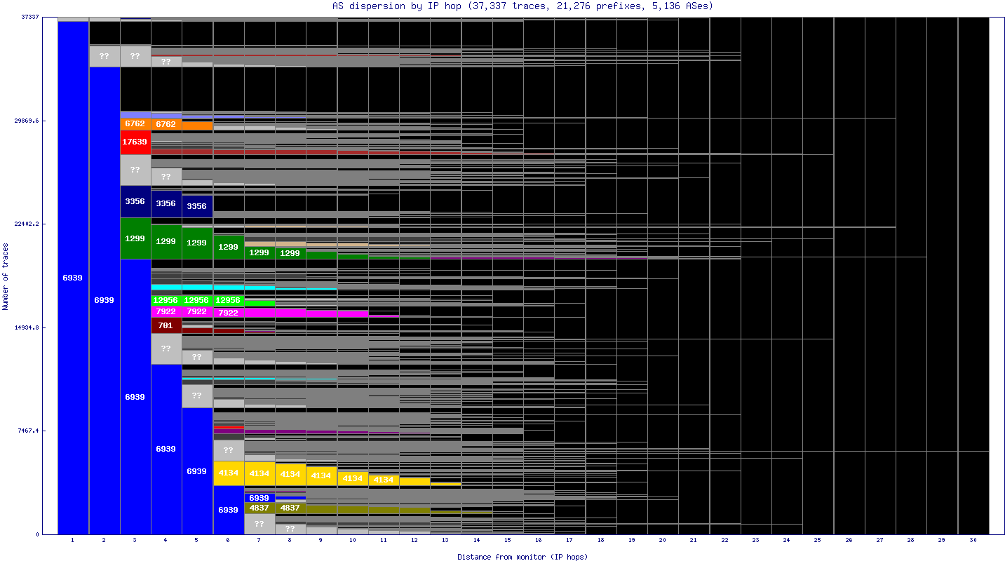Image resolution: width=1005 pixels, height=561 pixels.
Task: Toggle the olive AS 4837 block at hop 7
Action: coord(259,507)
